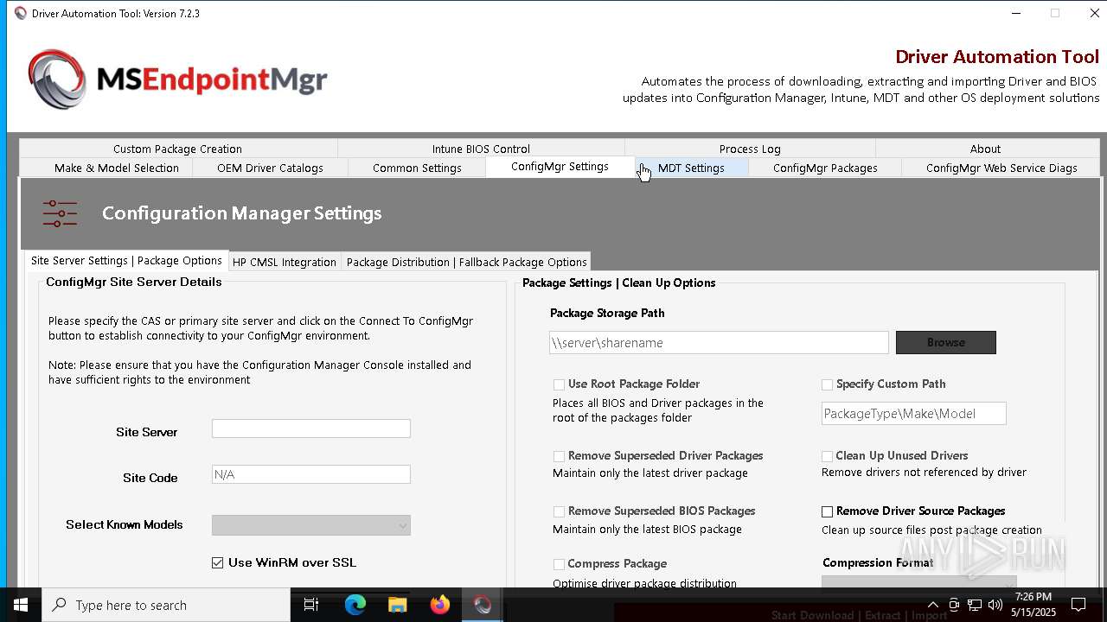
Task: Open Task View from the taskbar
Action: (311, 605)
